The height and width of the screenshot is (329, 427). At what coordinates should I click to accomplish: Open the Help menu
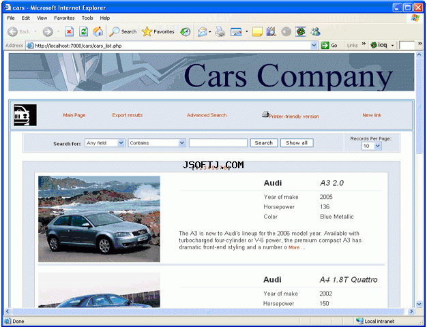pos(105,18)
